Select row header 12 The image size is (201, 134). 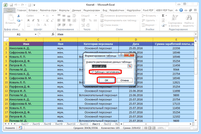point(6,91)
